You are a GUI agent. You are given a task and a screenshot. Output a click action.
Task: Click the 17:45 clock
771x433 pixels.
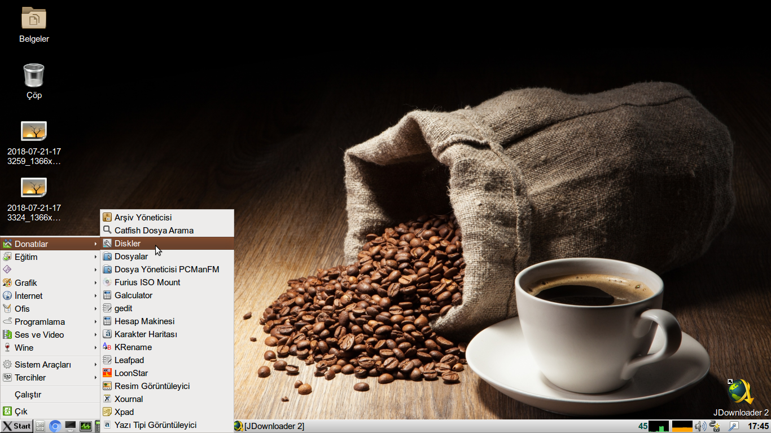point(758,426)
